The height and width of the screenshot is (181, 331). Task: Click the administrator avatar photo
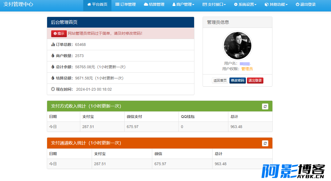(x=237, y=45)
